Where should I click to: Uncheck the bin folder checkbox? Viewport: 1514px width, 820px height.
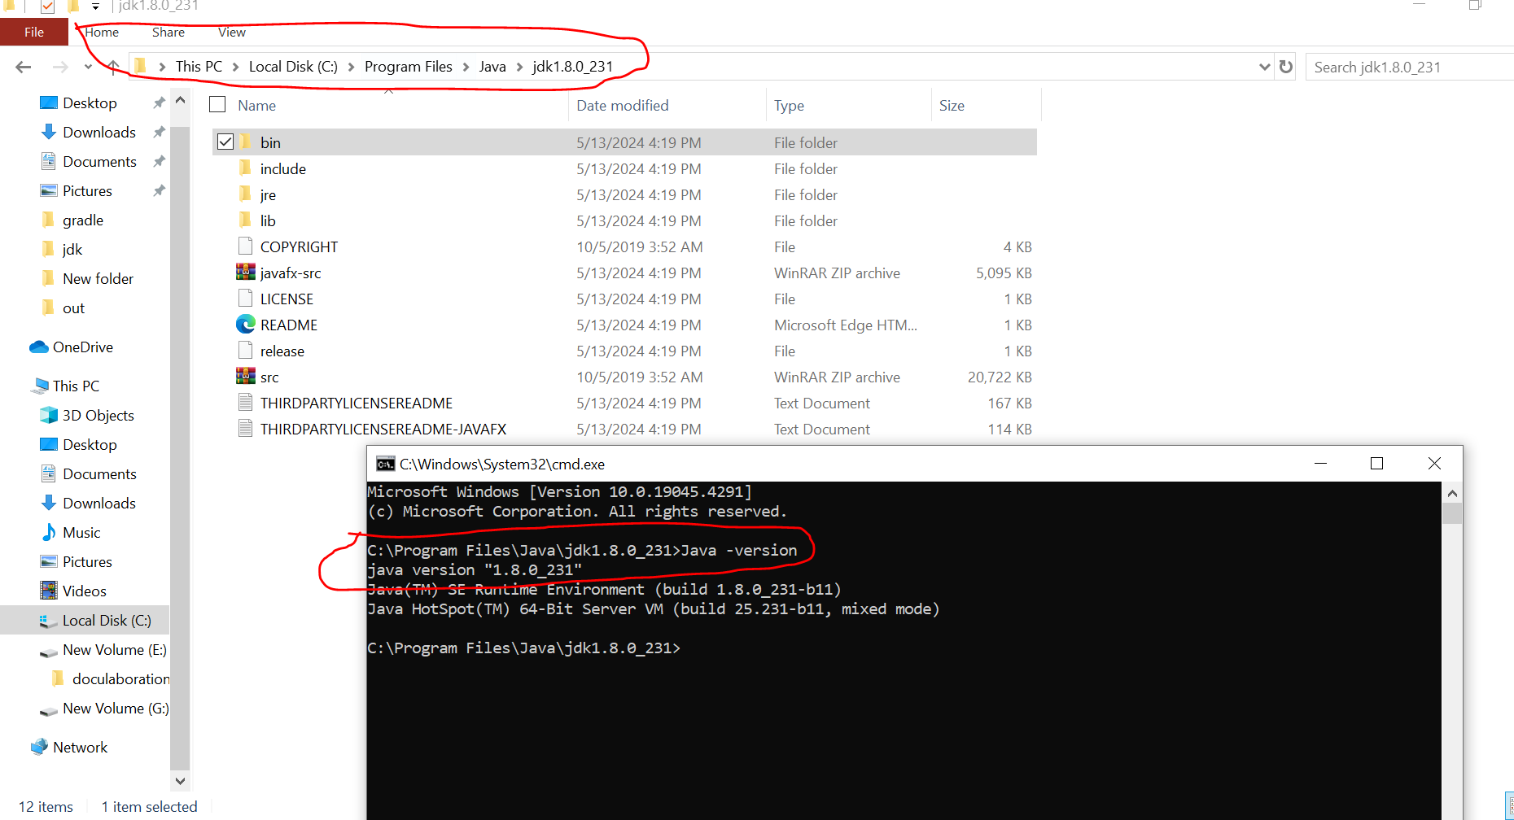(225, 142)
